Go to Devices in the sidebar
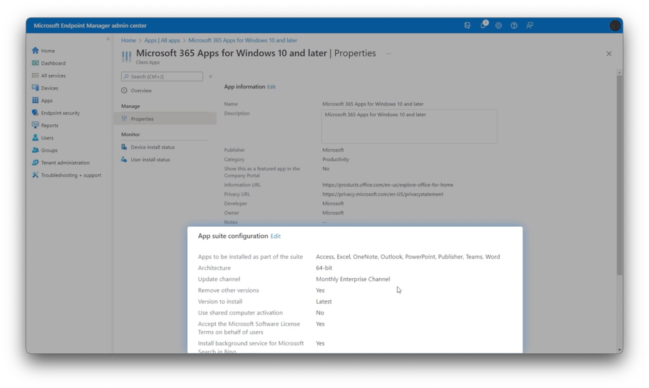Image resolution: width=649 pixels, height=388 pixels. tap(45, 88)
